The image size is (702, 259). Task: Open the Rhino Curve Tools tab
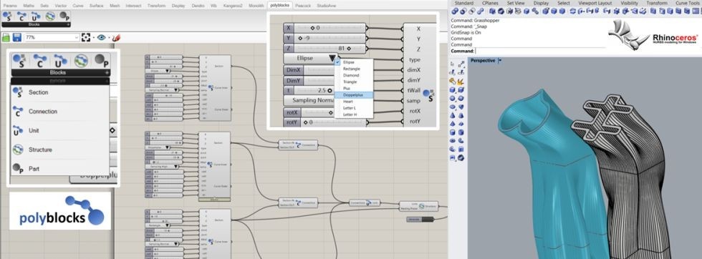688,3
